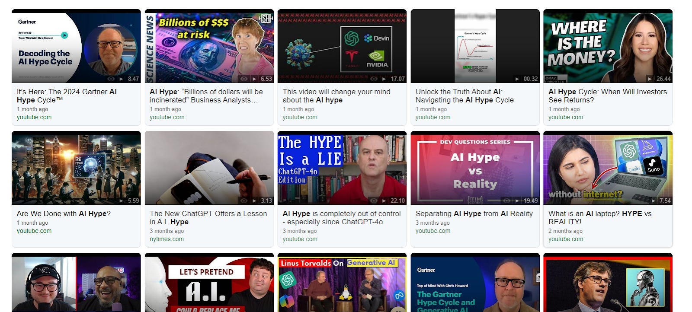Click '2 months ago' under the AI laptop video
Screen dimensions: 692x312
coord(566,231)
